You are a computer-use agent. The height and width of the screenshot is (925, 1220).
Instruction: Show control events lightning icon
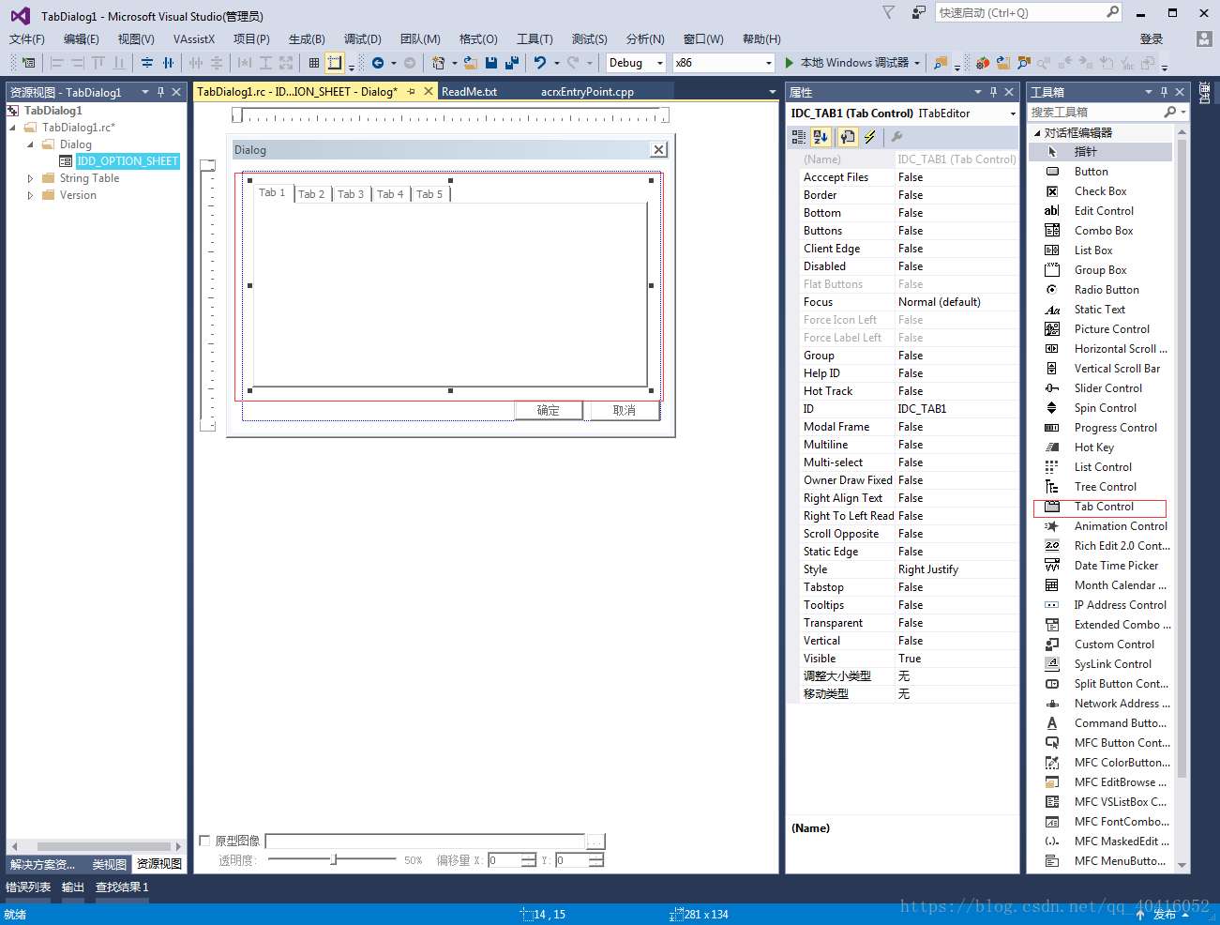870,137
